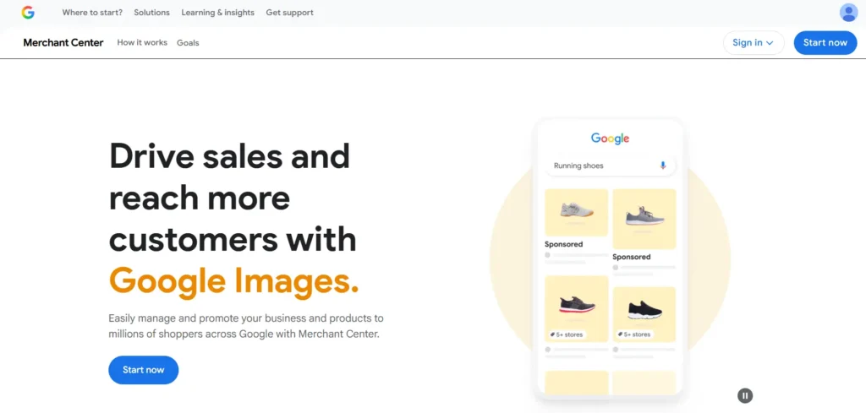Click the Google logo in top bar

pos(28,12)
